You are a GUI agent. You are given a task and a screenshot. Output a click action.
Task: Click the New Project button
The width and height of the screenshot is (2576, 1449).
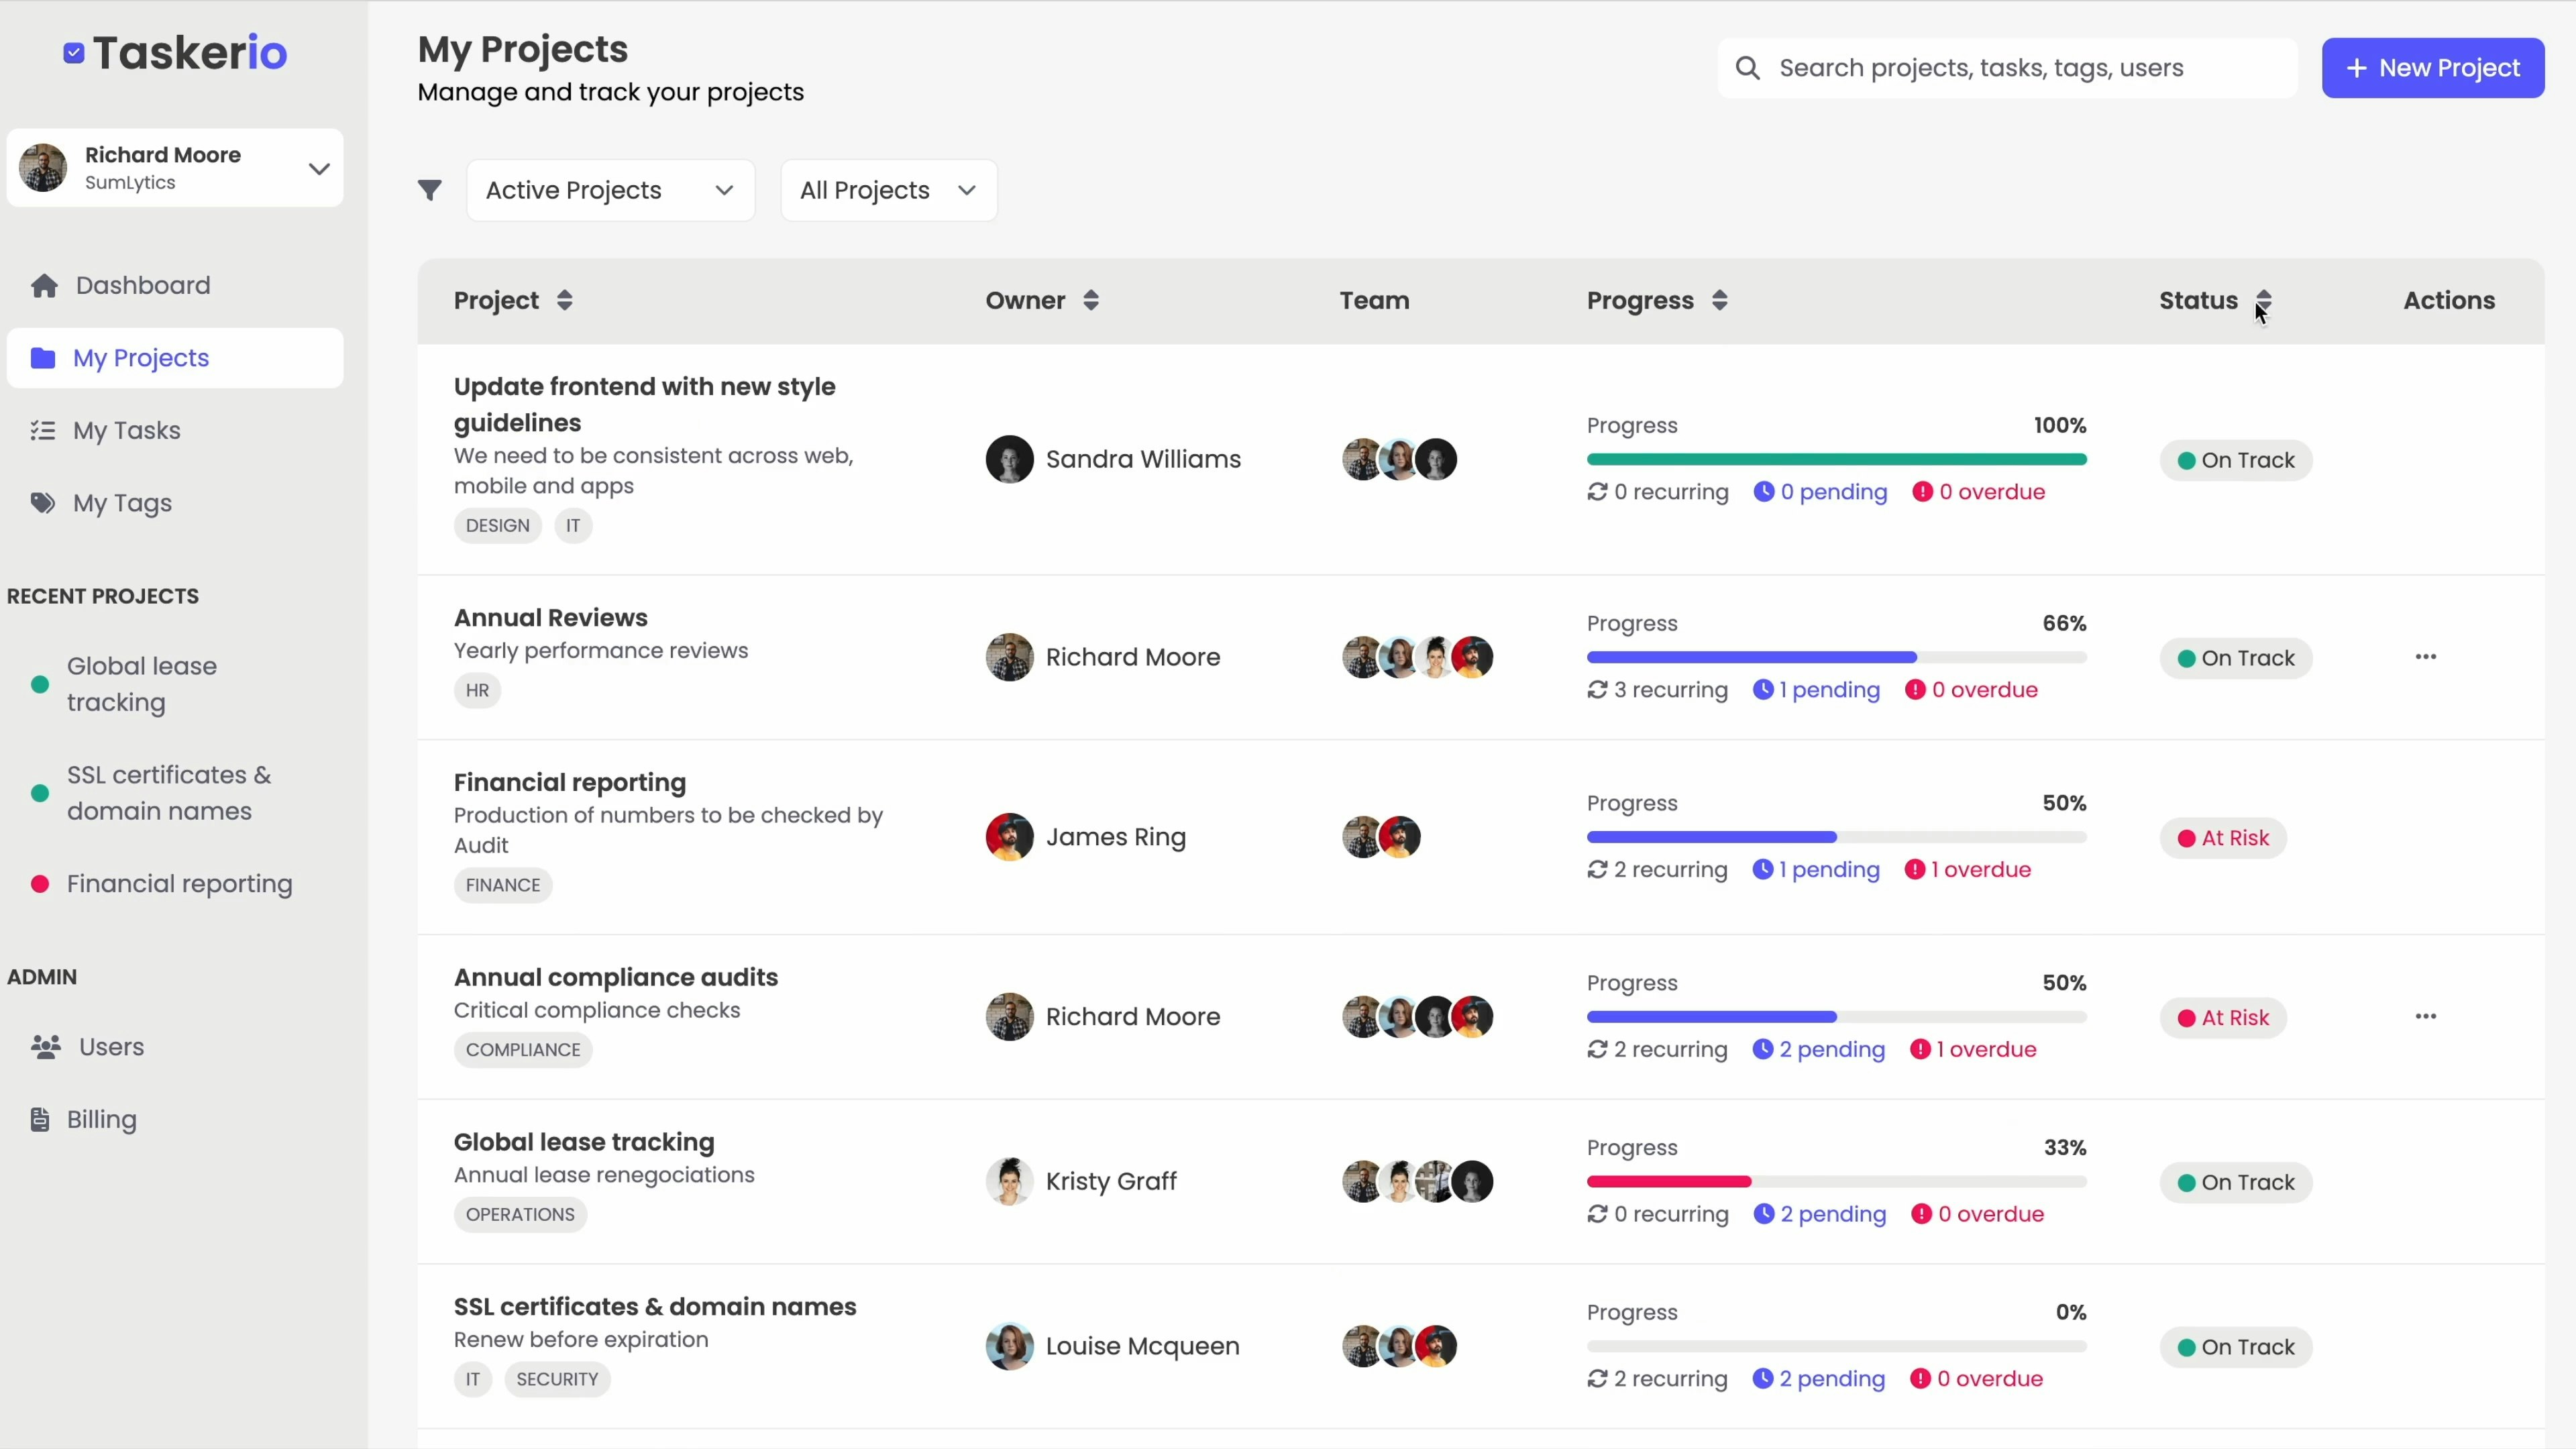coord(2432,68)
